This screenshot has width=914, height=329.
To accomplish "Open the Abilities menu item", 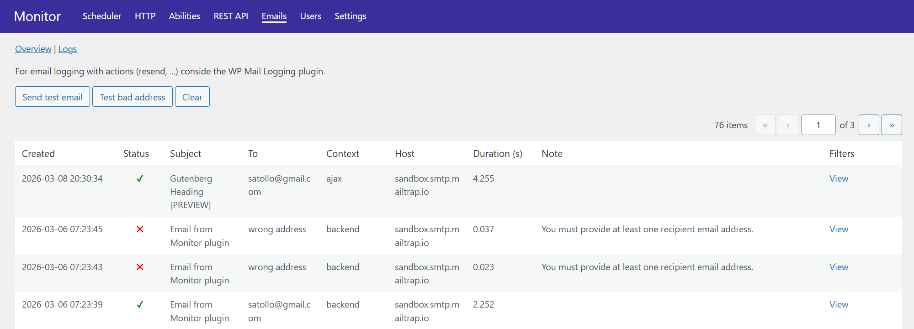I will click(x=184, y=16).
